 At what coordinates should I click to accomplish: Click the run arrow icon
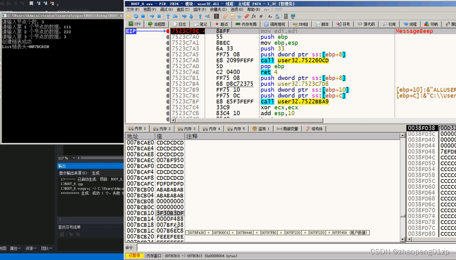(152, 16)
